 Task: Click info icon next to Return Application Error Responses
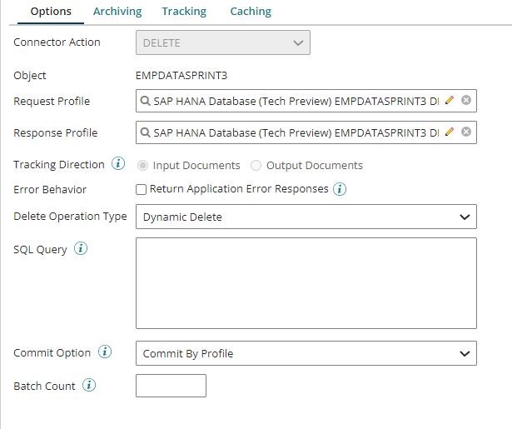(x=340, y=189)
